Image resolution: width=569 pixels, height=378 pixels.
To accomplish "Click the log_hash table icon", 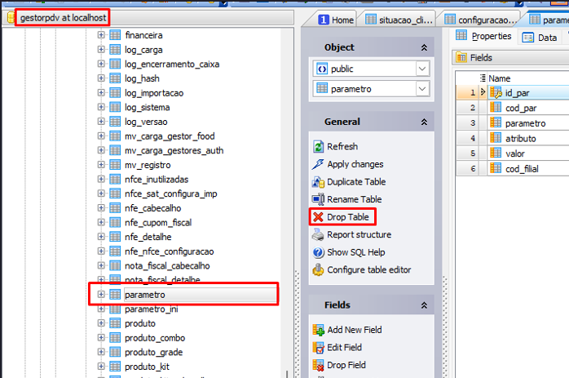I will pyautogui.click(x=115, y=78).
